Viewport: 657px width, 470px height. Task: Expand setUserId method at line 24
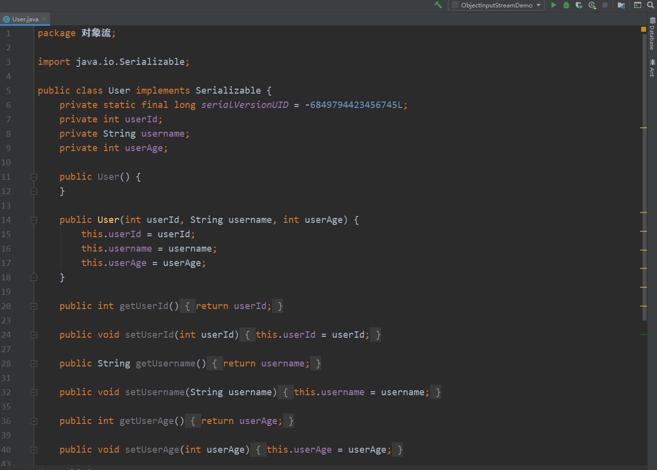(x=34, y=335)
